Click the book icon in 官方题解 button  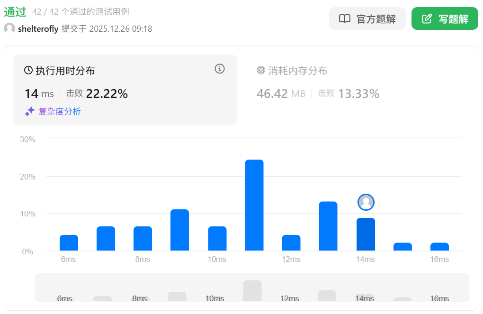tap(345, 19)
